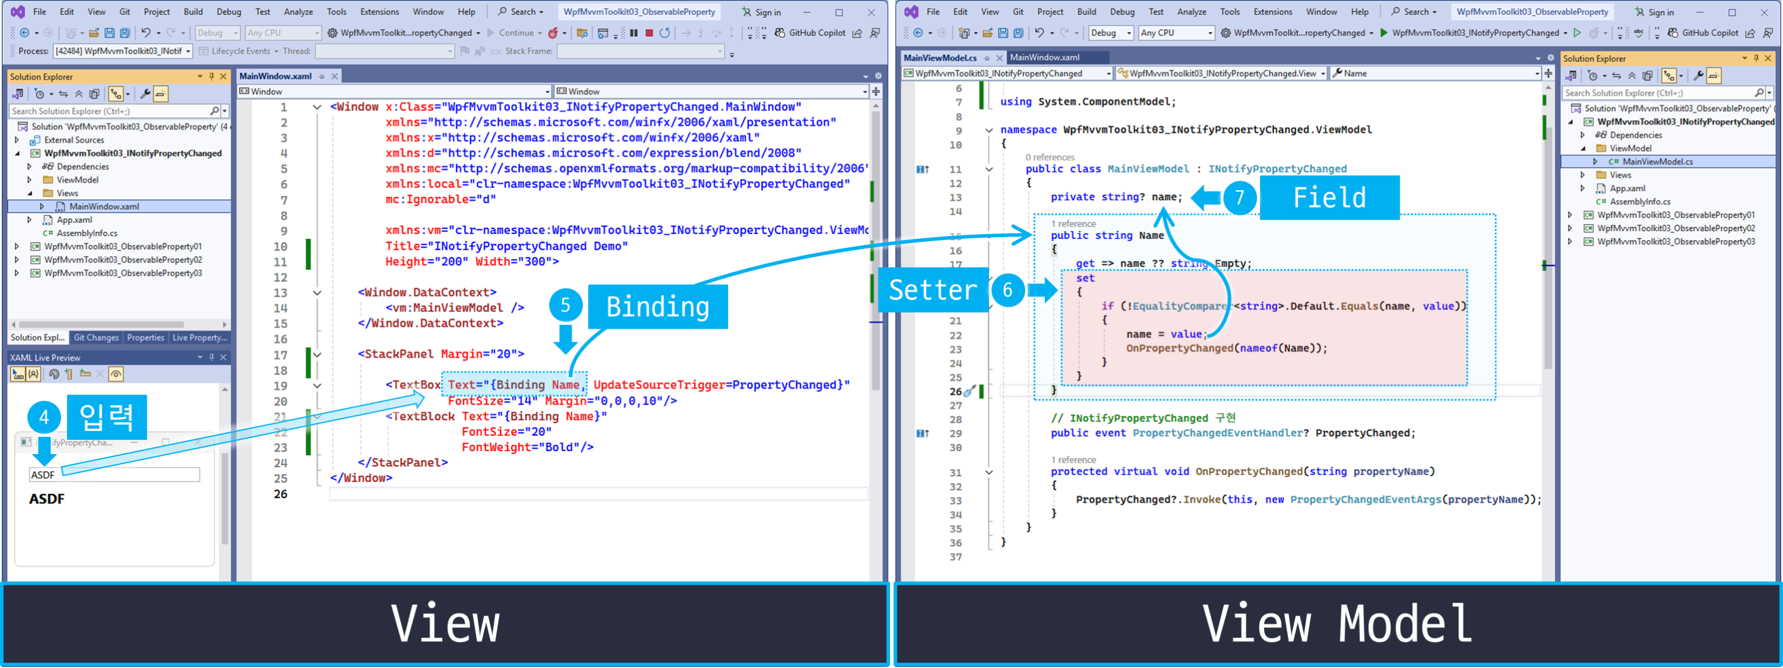Expand WpfMvvmToolkit03_ObservableProperty01 in right Solution Explorer
1783x668 pixels.
coord(1570,215)
